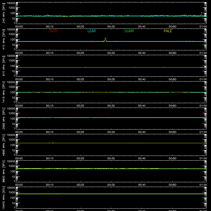The height and width of the screenshot is (211, 211).
Task: Click the 15400 MHz [SFU] axis title
Action: [3, 198]
